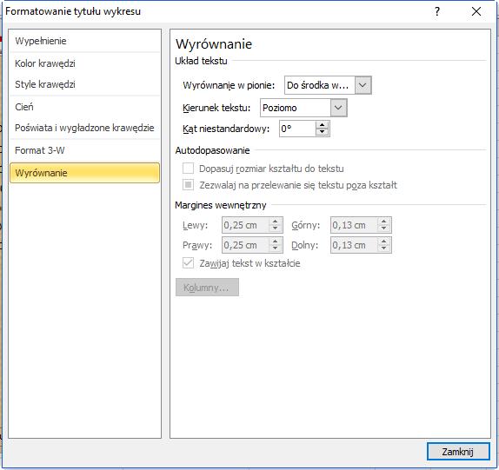Viewport: 499px width, 470px height.
Task: Increase the Kąt niestandardowy angle with up arrow
Action: click(322, 125)
